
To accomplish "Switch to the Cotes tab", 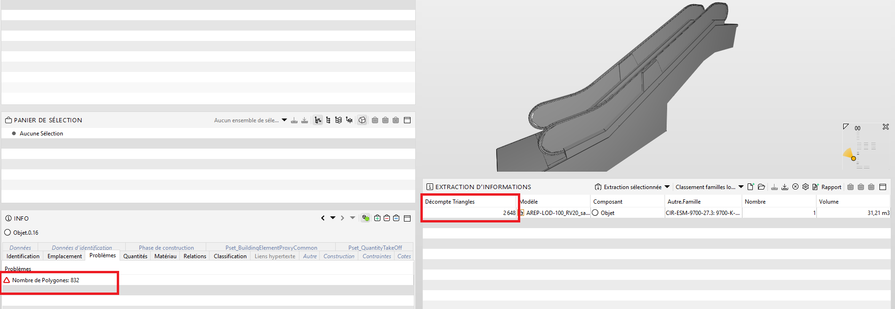I will pyautogui.click(x=404, y=256).
